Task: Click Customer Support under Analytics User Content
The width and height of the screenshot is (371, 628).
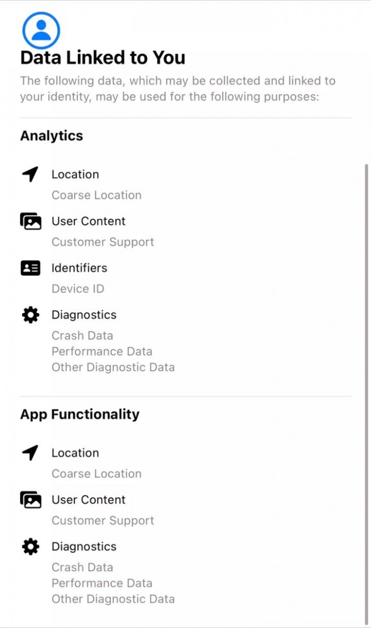Action: click(x=103, y=242)
